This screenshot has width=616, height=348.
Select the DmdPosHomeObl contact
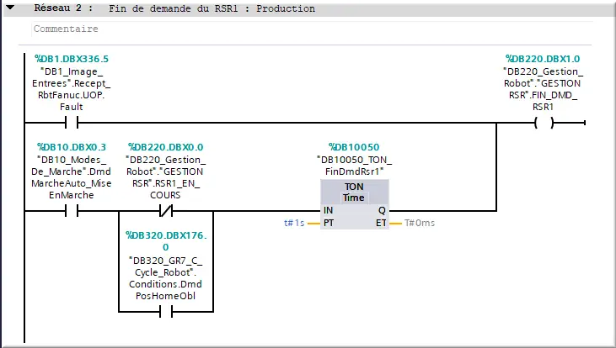point(166,312)
